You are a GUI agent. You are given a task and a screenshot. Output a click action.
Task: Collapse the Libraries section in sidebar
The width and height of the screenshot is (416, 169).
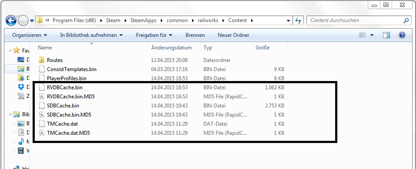click(10, 114)
